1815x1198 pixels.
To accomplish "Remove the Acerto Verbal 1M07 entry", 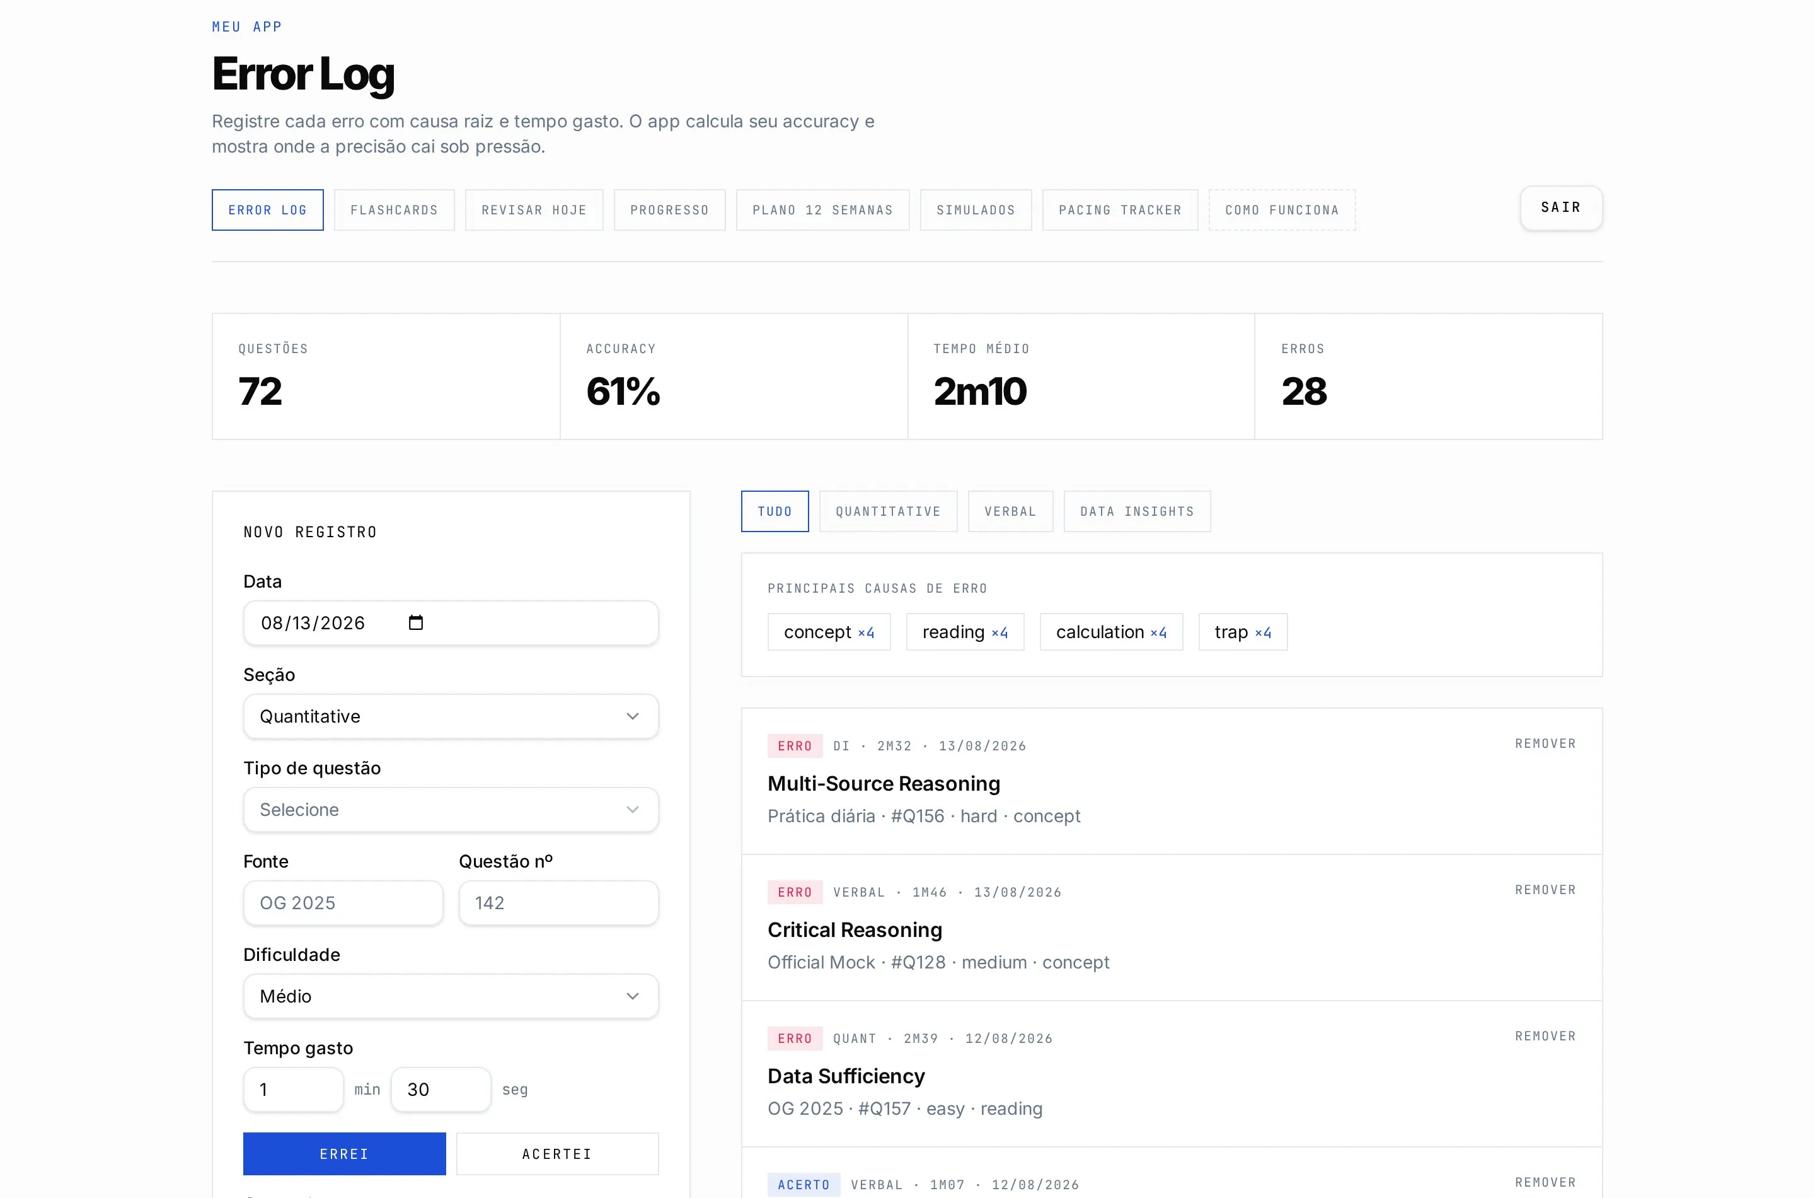I will pyautogui.click(x=1545, y=1182).
